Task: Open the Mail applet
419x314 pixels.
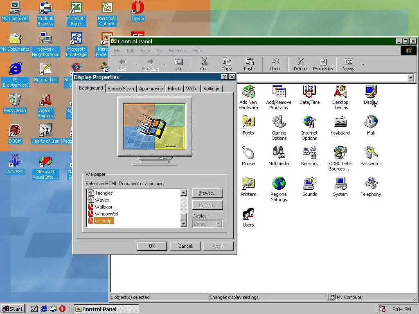Action: point(371,126)
